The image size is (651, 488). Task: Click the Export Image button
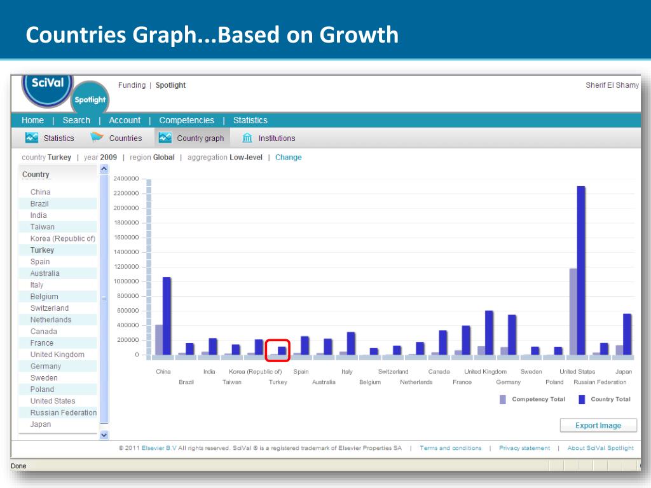pos(598,425)
